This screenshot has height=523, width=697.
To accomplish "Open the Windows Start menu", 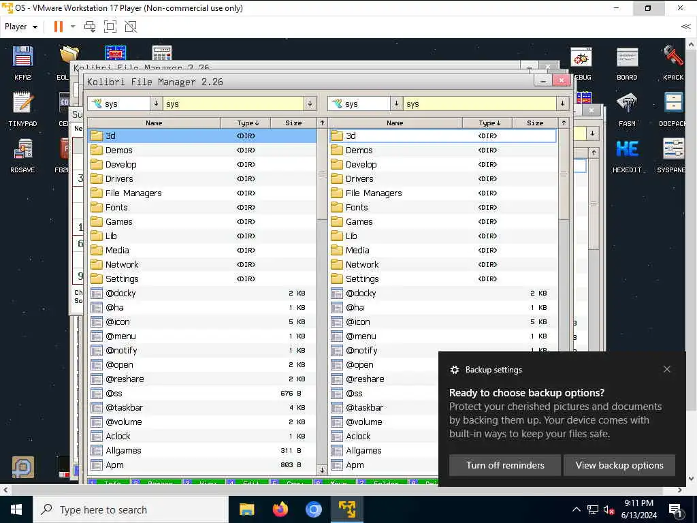I will [x=16, y=509].
